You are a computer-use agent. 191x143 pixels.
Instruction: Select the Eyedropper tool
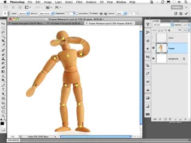pos(3,45)
